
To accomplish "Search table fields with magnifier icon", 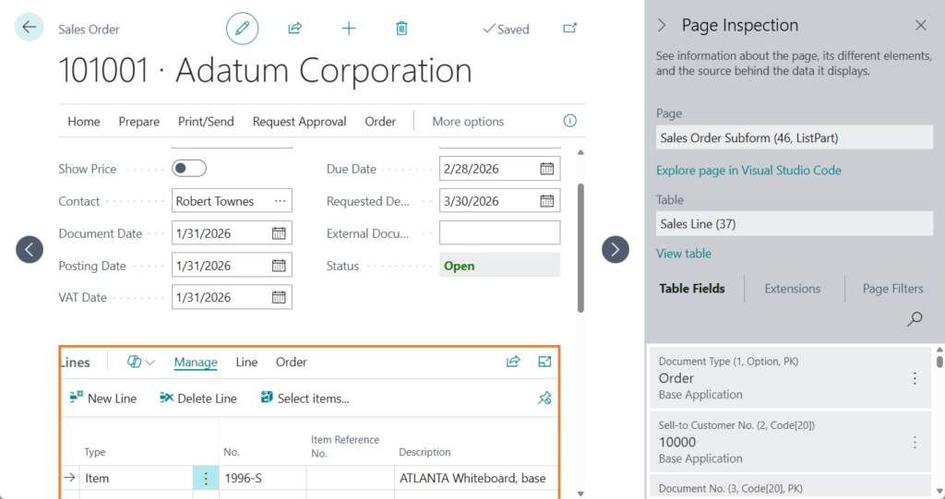I will 915,319.
